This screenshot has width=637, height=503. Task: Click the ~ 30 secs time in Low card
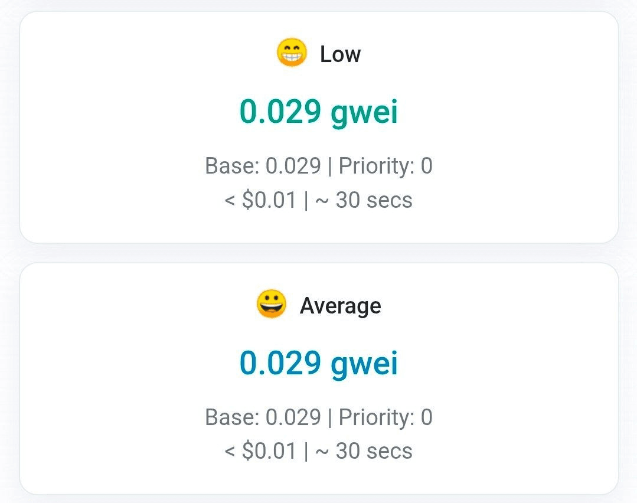(x=364, y=200)
